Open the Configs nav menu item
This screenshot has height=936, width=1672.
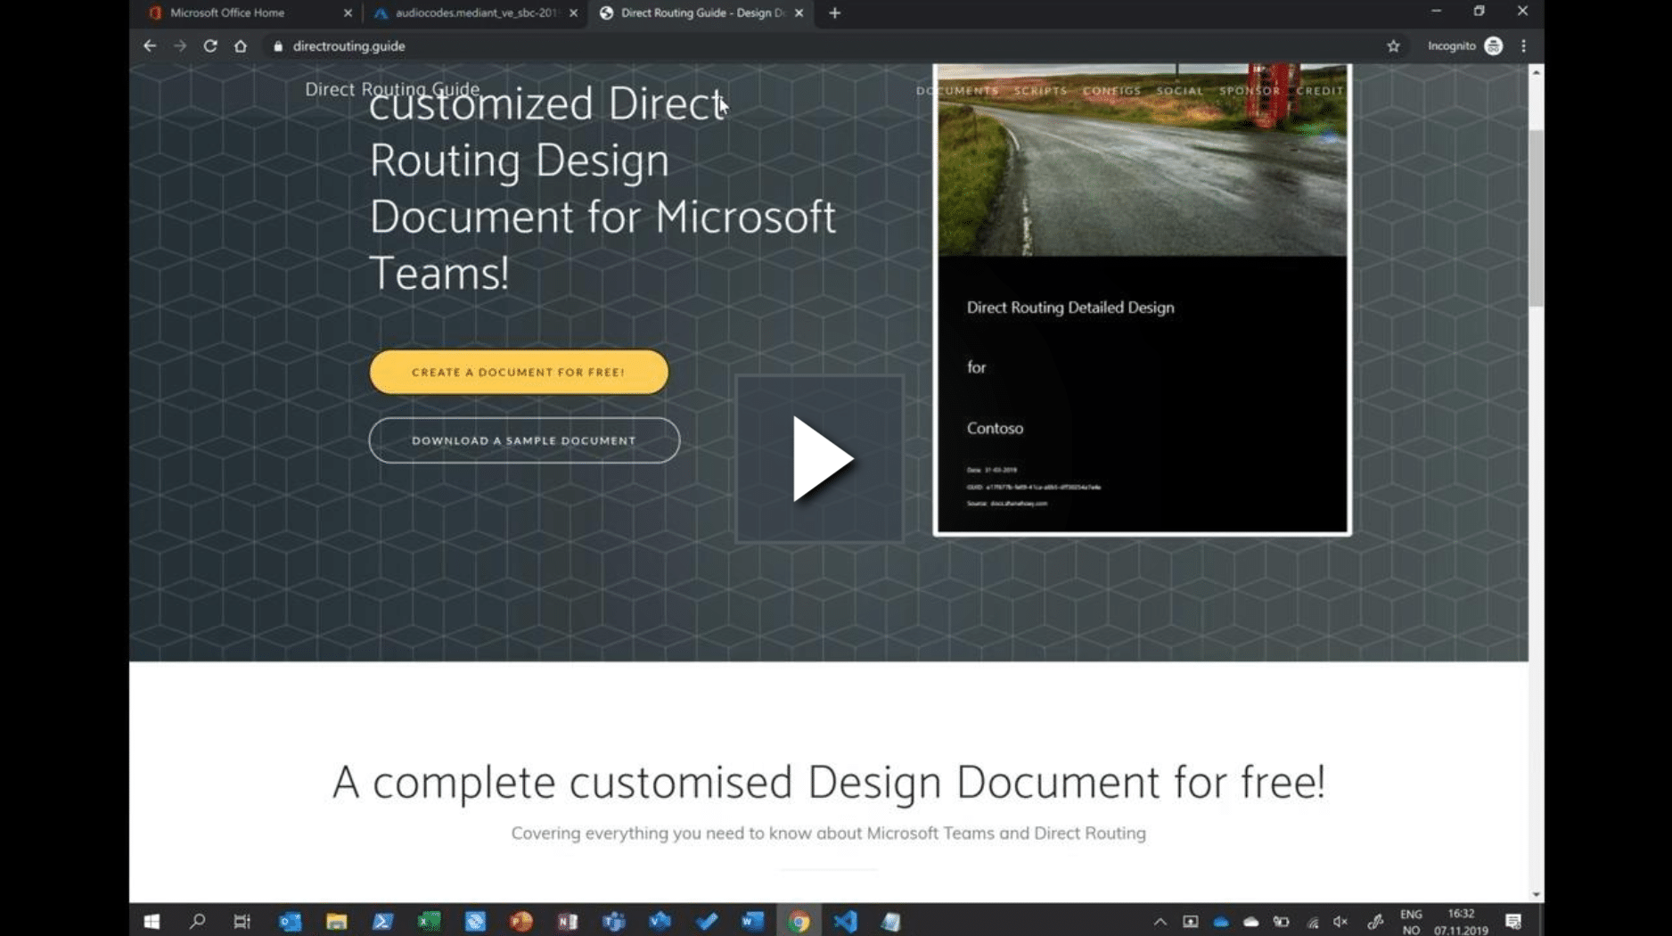1111,91
